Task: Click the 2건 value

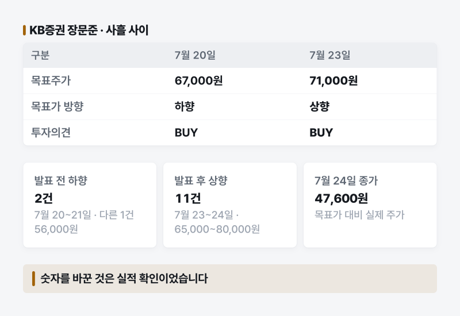Action: point(44,198)
